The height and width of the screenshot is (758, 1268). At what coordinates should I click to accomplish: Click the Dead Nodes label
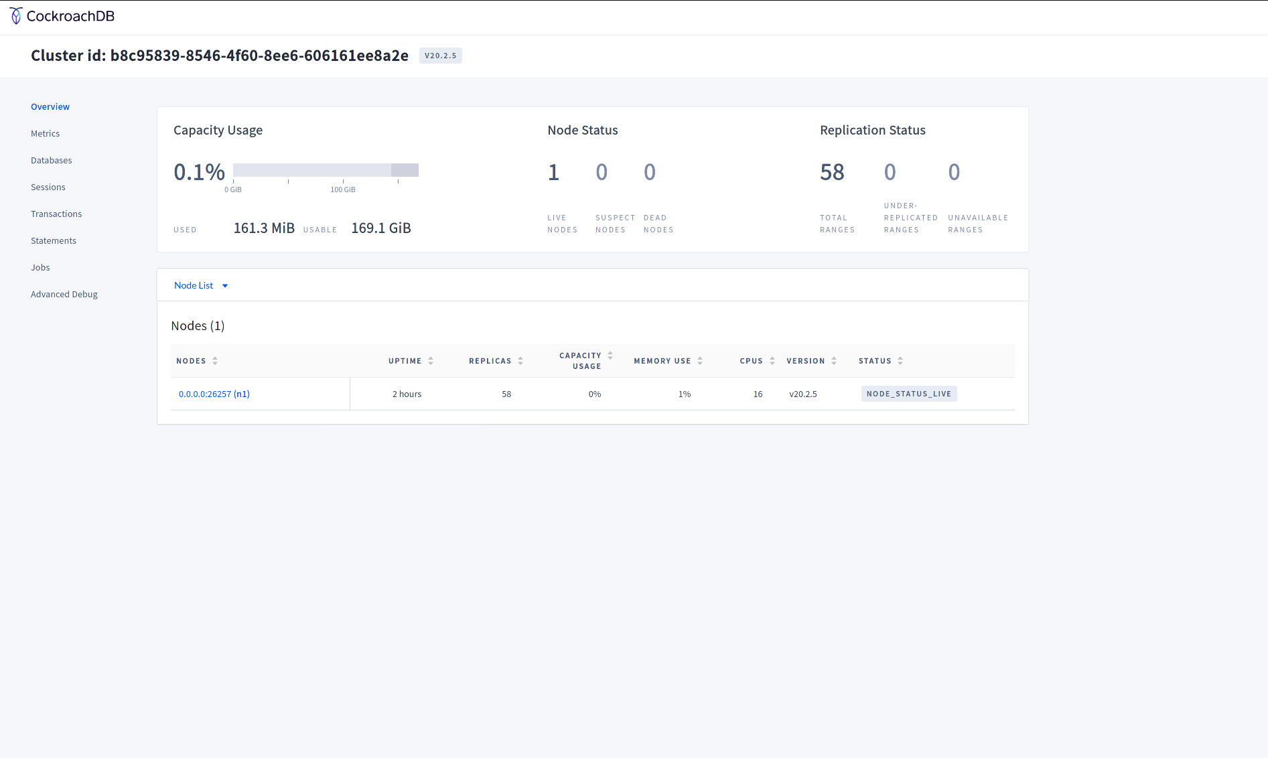click(658, 224)
